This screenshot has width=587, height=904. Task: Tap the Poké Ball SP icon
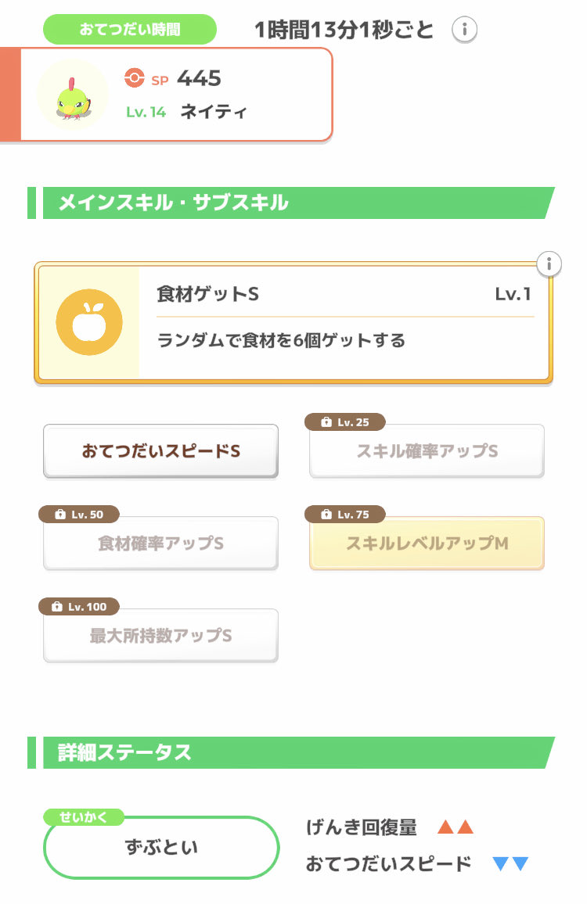(135, 78)
